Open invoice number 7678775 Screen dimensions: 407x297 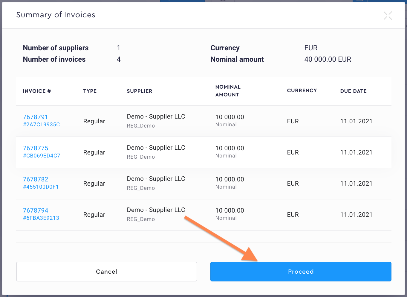pyautogui.click(x=36, y=148)
